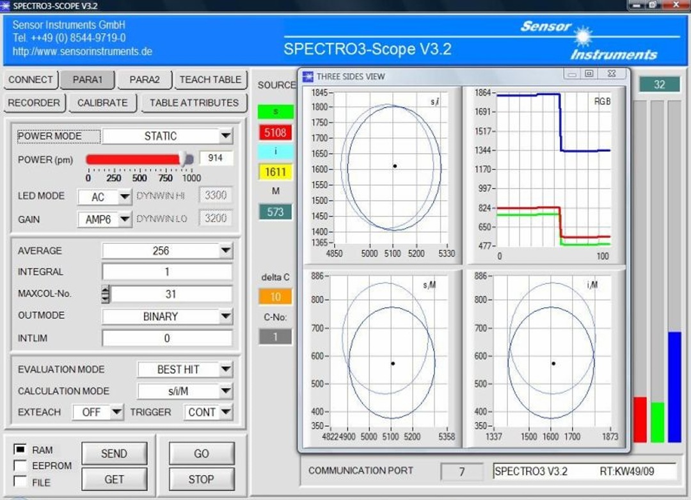Image resolution: width=691 pixels, height=500 pixels.
Task: Click the GET button
Action: pyautogui.click(x=114, y=479)
